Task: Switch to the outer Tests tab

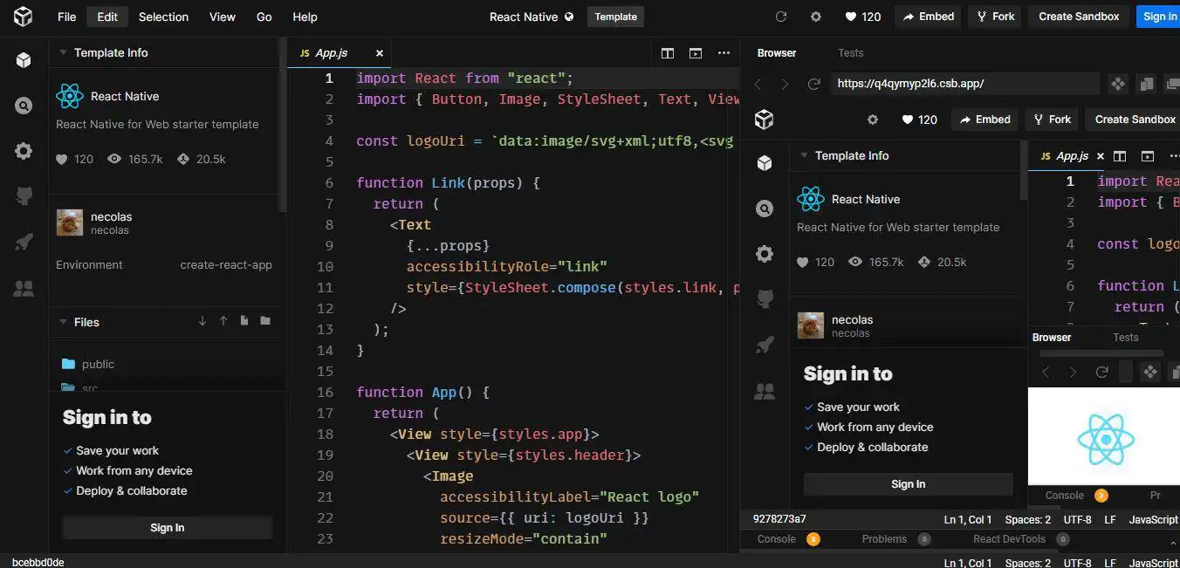Action: (x=851, y=53)
